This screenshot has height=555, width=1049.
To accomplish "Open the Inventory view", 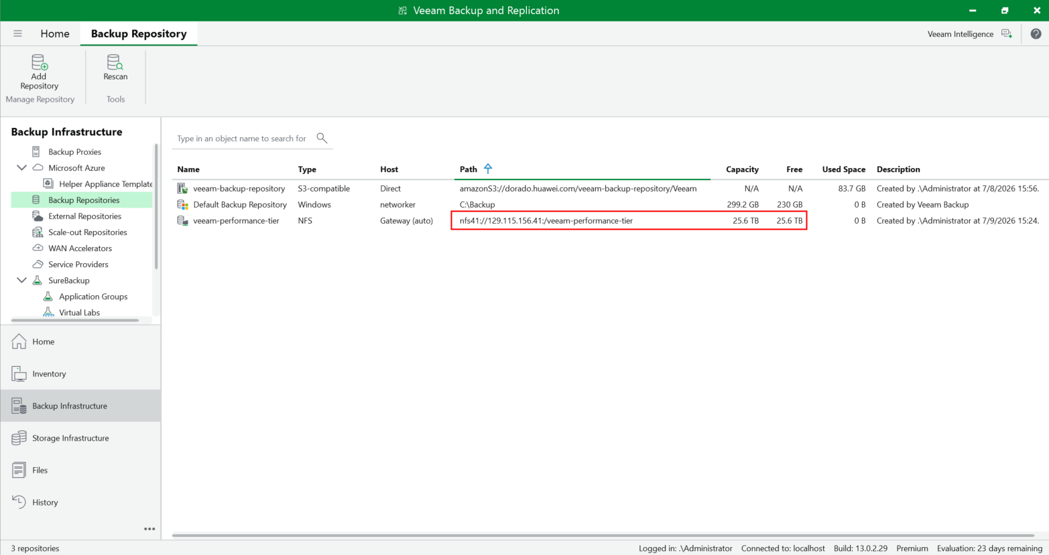I will (80, 374).
